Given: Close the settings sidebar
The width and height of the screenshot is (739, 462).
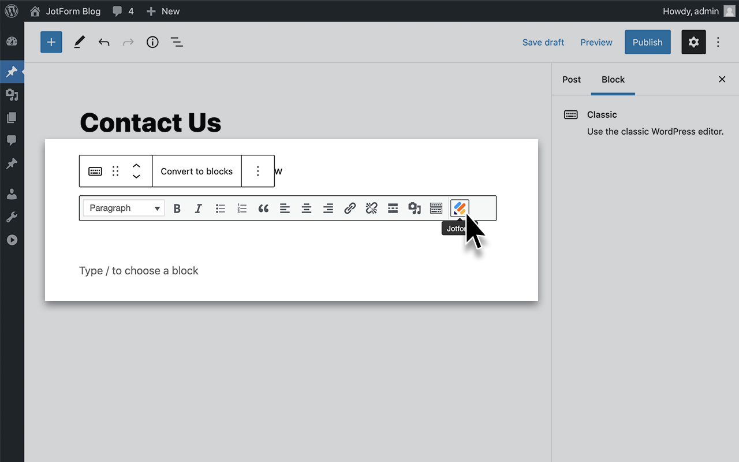Looking at the screenshot, I should point(722,80).
